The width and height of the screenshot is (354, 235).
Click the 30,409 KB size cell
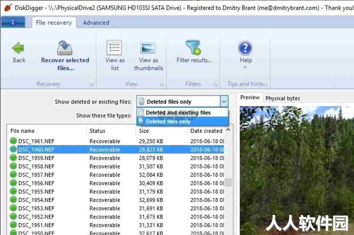click(x=151, y=183)
